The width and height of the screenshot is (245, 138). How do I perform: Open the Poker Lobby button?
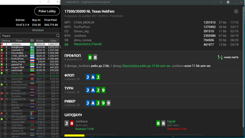pyautogui.click(x=47, y=11)
